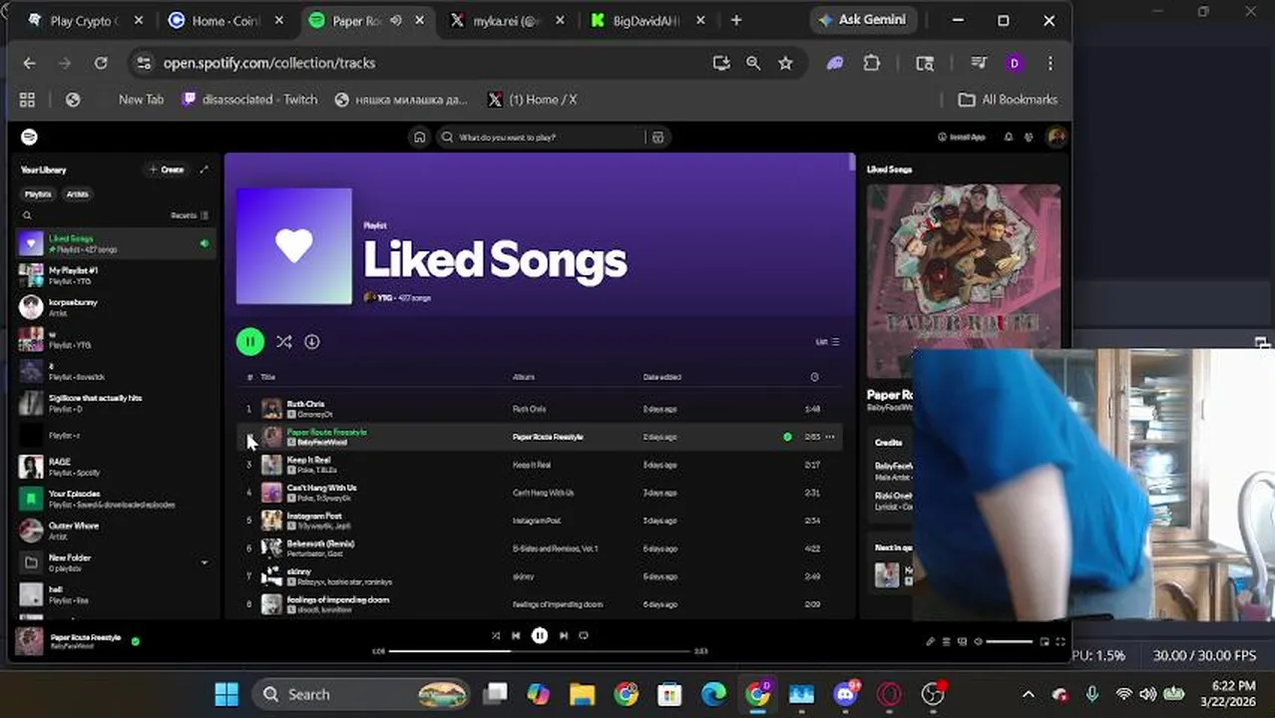Toggle shuffle for the Liked Songs playlist
This screenshot has width=1275, height=718.
point(284,342)
